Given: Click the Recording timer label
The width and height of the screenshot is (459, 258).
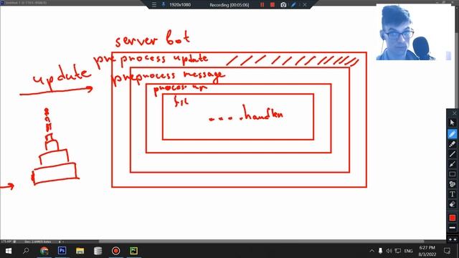Looking at the screenshot, I should (229, 5).
